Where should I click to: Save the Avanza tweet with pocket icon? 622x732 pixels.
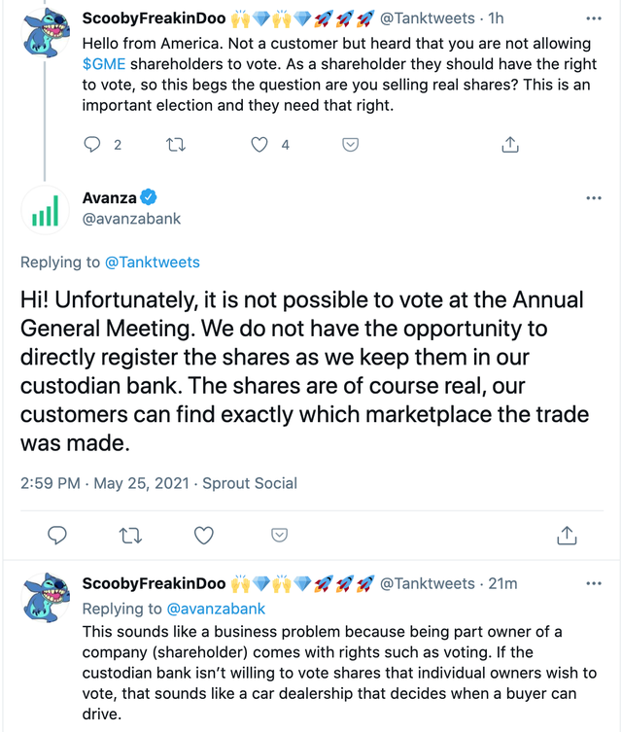[279, 535]
